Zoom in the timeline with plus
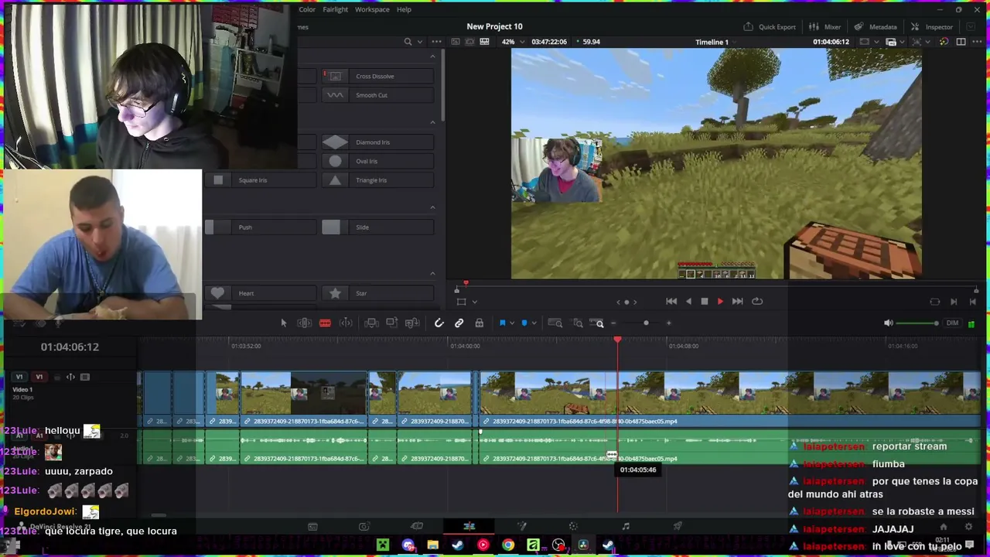This screenshot has width=990, height=557. click(x=668, y=323)
